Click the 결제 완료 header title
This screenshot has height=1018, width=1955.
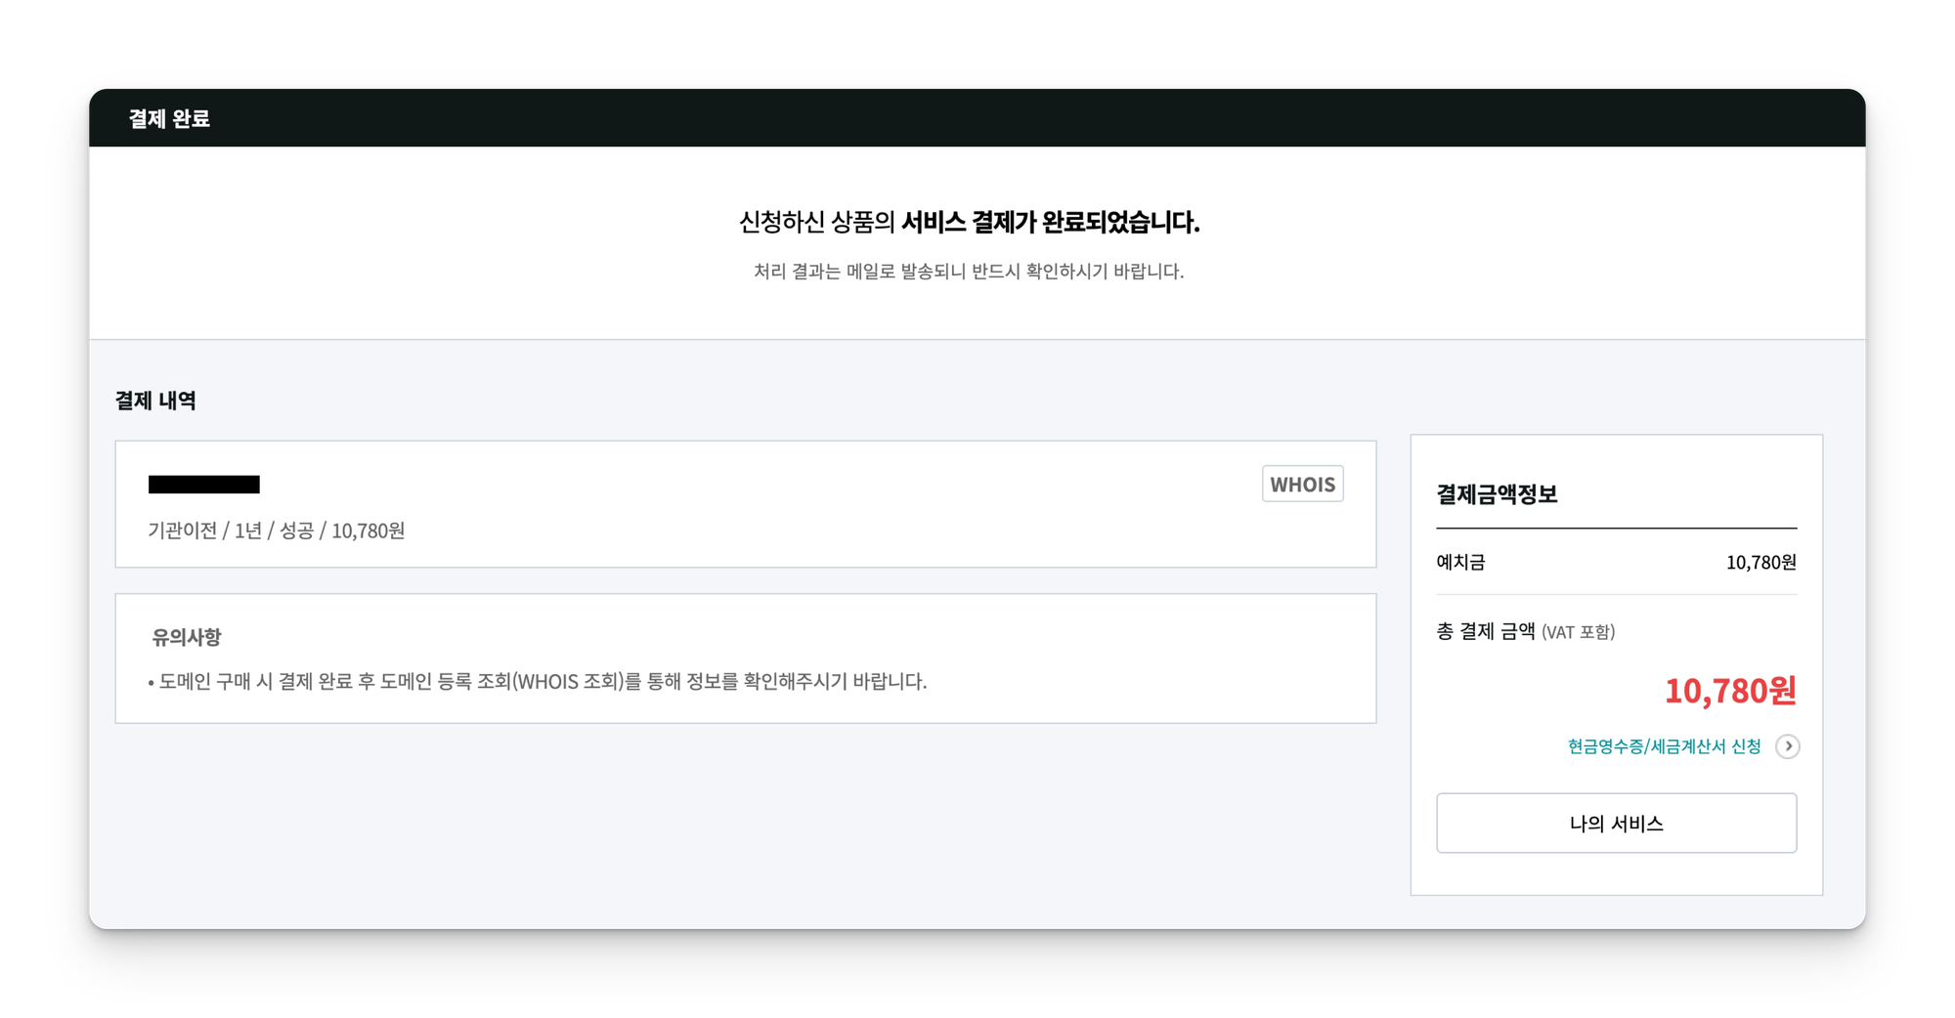click(x=169, y=118)
